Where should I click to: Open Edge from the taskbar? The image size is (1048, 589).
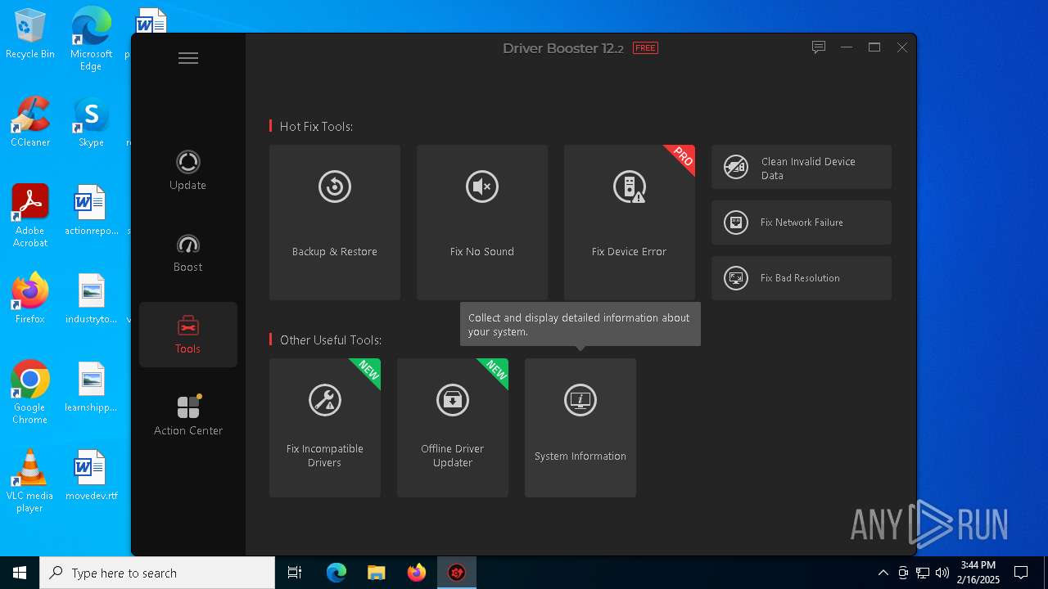click(x=337, y=573)
